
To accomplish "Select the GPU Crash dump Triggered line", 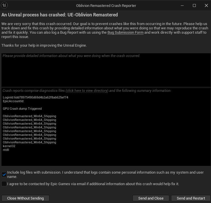I will 22,109.
